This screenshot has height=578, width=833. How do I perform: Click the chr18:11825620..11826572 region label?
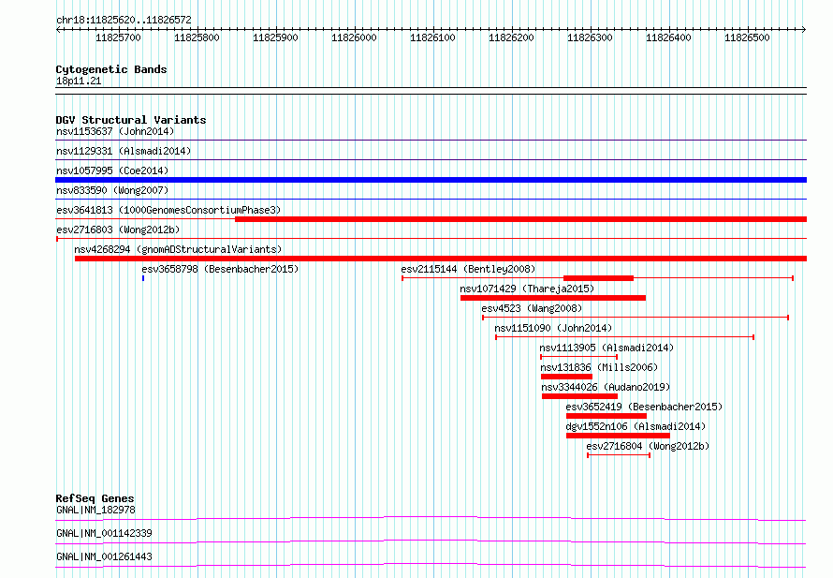point(124,20)
